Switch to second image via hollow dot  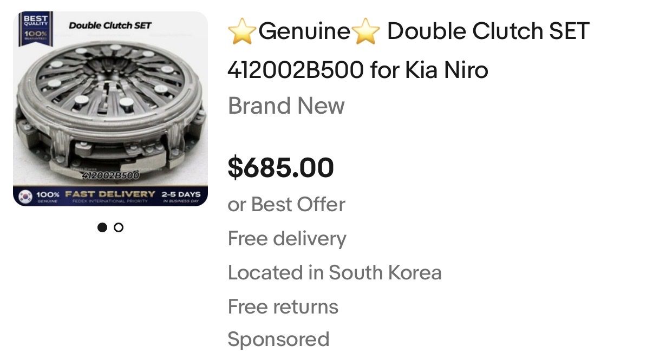119,227
